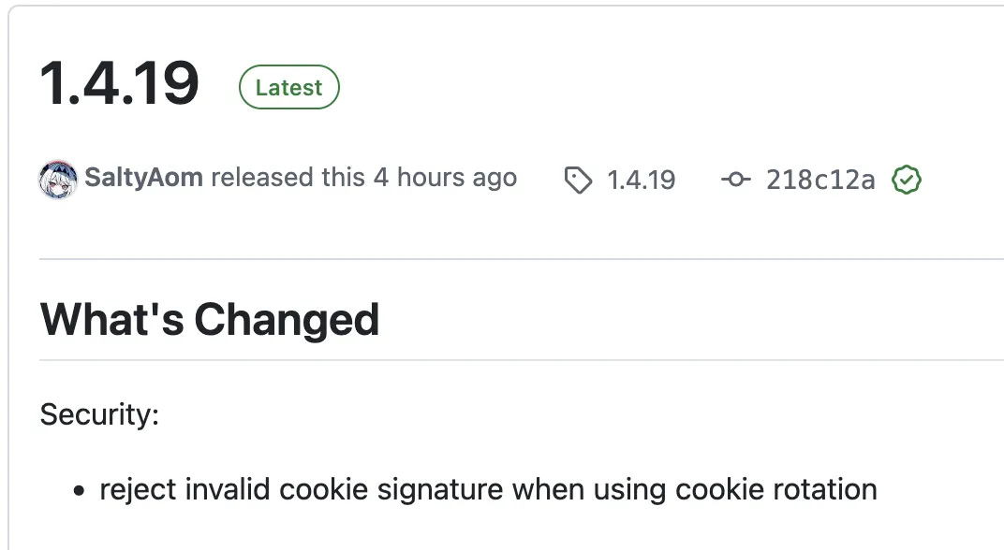The width and height of the screenshot is (1004, 550).
Task: Click the bullet point marker
Action: [80, 490]
